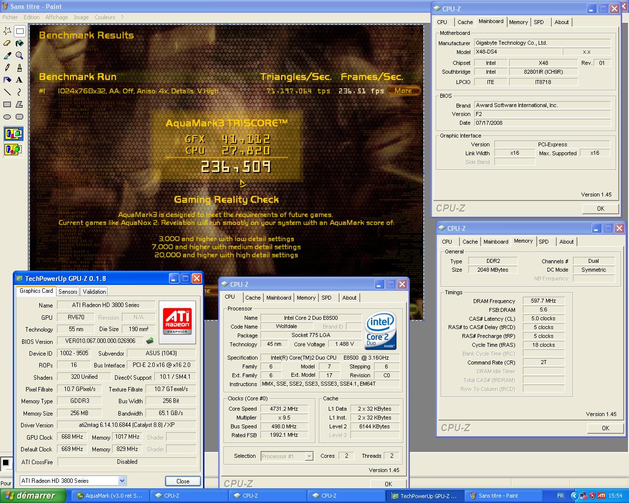Click the 236,509 total score in AquaMark
Viewport: 629px width, 503px height.
pyautogui.click(x=236, y=167)
